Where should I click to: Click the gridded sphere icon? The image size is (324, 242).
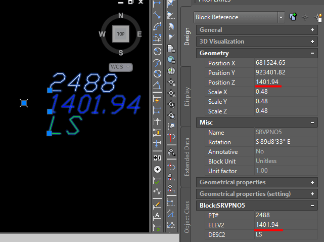click(171, 71)
